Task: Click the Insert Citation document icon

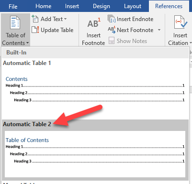Action: tap(181, 22)
